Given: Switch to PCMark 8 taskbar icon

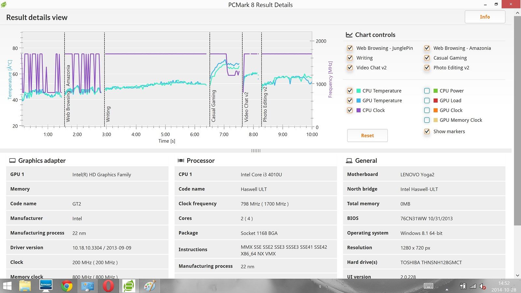Looking at the screenshot, I should [129, 286].
